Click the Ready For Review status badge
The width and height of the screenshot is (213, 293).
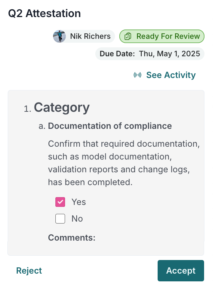tap(162, 36)
